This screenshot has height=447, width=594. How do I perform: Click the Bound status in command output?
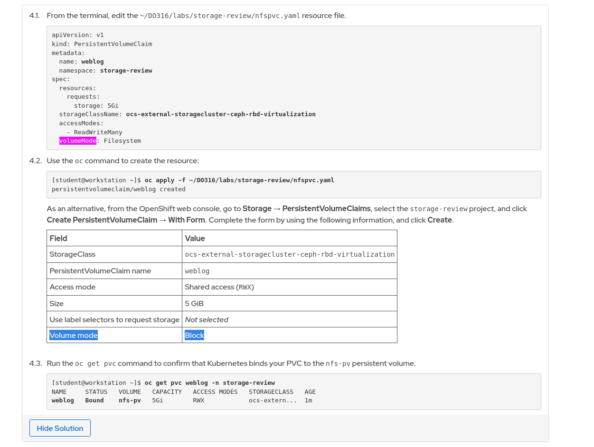pyautogui.click(x=94, y=400)
